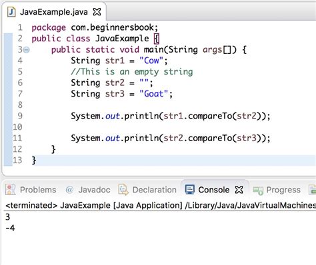Click the partially visible icon after Progress
Image resolution: width=316 pixels, height=265 pixels.
point(313,190)
